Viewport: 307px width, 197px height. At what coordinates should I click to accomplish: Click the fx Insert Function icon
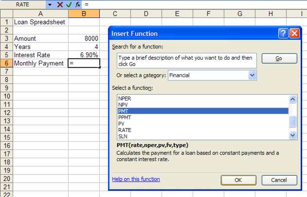coord(77,4)
